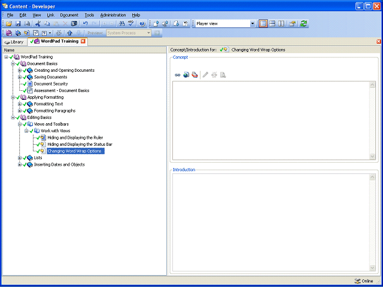The width and height of the screenshot is (383, 287).
Task: Collapse the Document Basics node
Action: (x=13, y=64)
